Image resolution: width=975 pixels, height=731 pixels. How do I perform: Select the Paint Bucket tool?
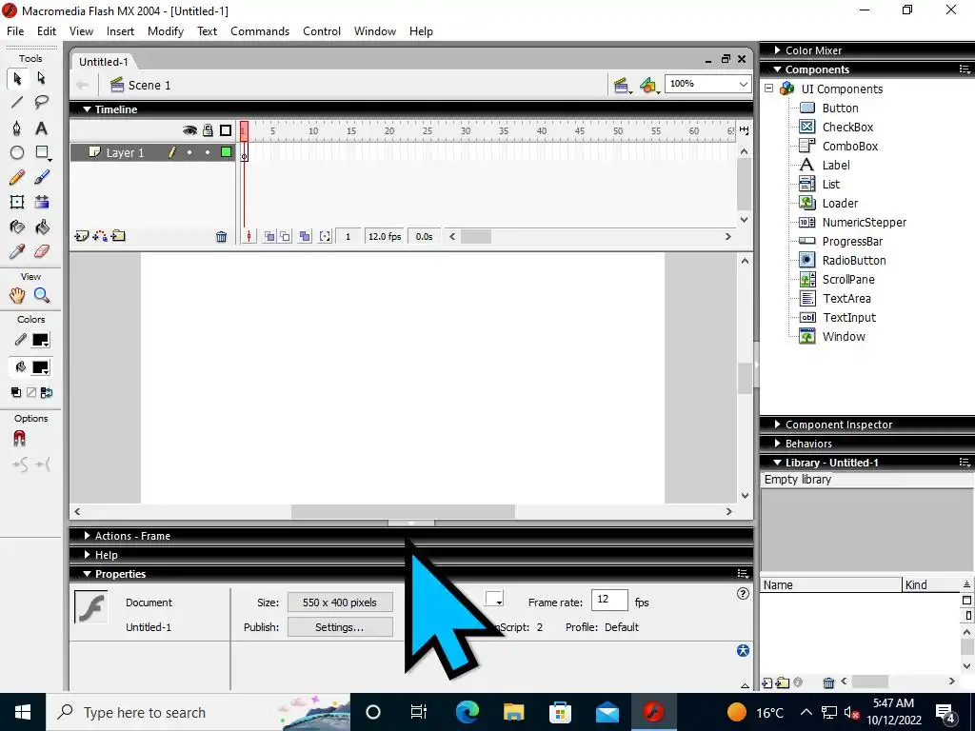pyautogui.click(x=42, y=227)
